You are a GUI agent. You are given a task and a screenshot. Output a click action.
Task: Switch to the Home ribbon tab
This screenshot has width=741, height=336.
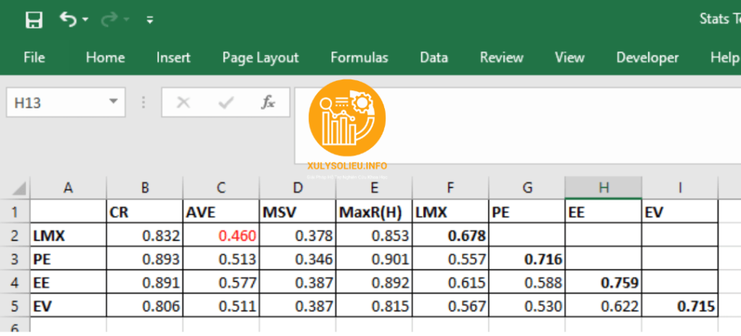click(x=106, y=58)
